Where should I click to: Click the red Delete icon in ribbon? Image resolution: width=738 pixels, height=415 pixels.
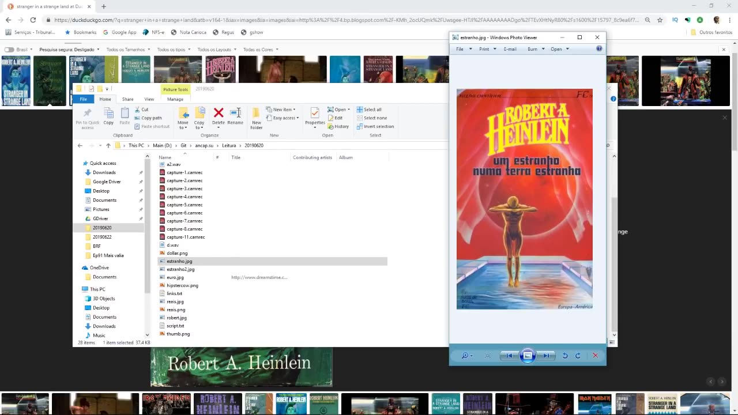point(219,112)
